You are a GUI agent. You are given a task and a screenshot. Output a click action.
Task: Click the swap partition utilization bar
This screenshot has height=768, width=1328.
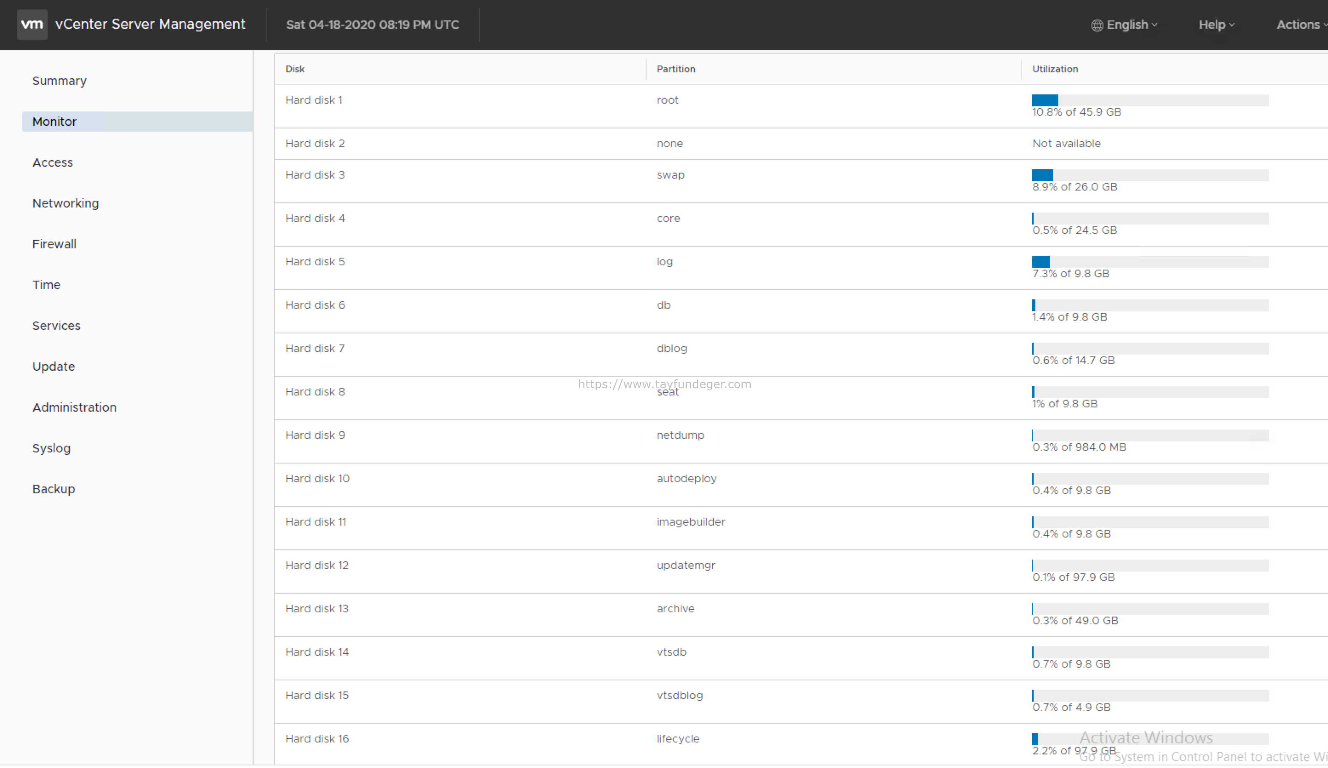1150,175
